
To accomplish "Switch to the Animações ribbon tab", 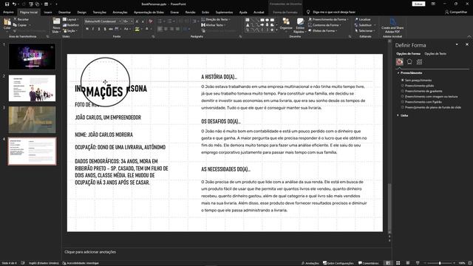I will (120, 13).
